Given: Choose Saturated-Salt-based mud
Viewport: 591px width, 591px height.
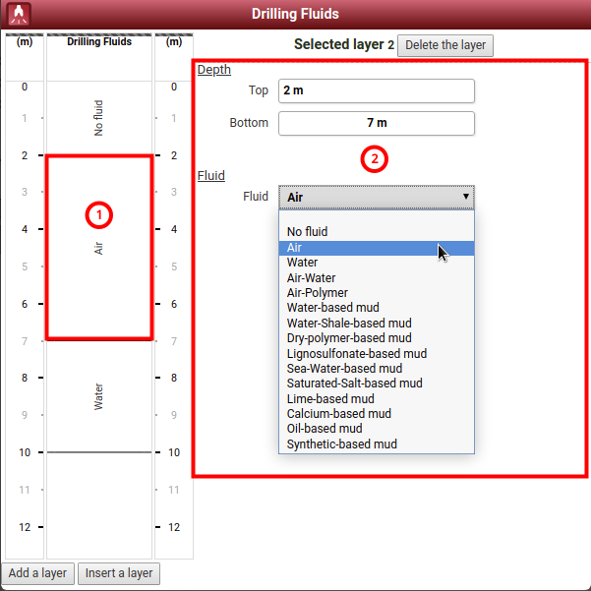Looking at the screenshot, I should (x=354, y=384).
